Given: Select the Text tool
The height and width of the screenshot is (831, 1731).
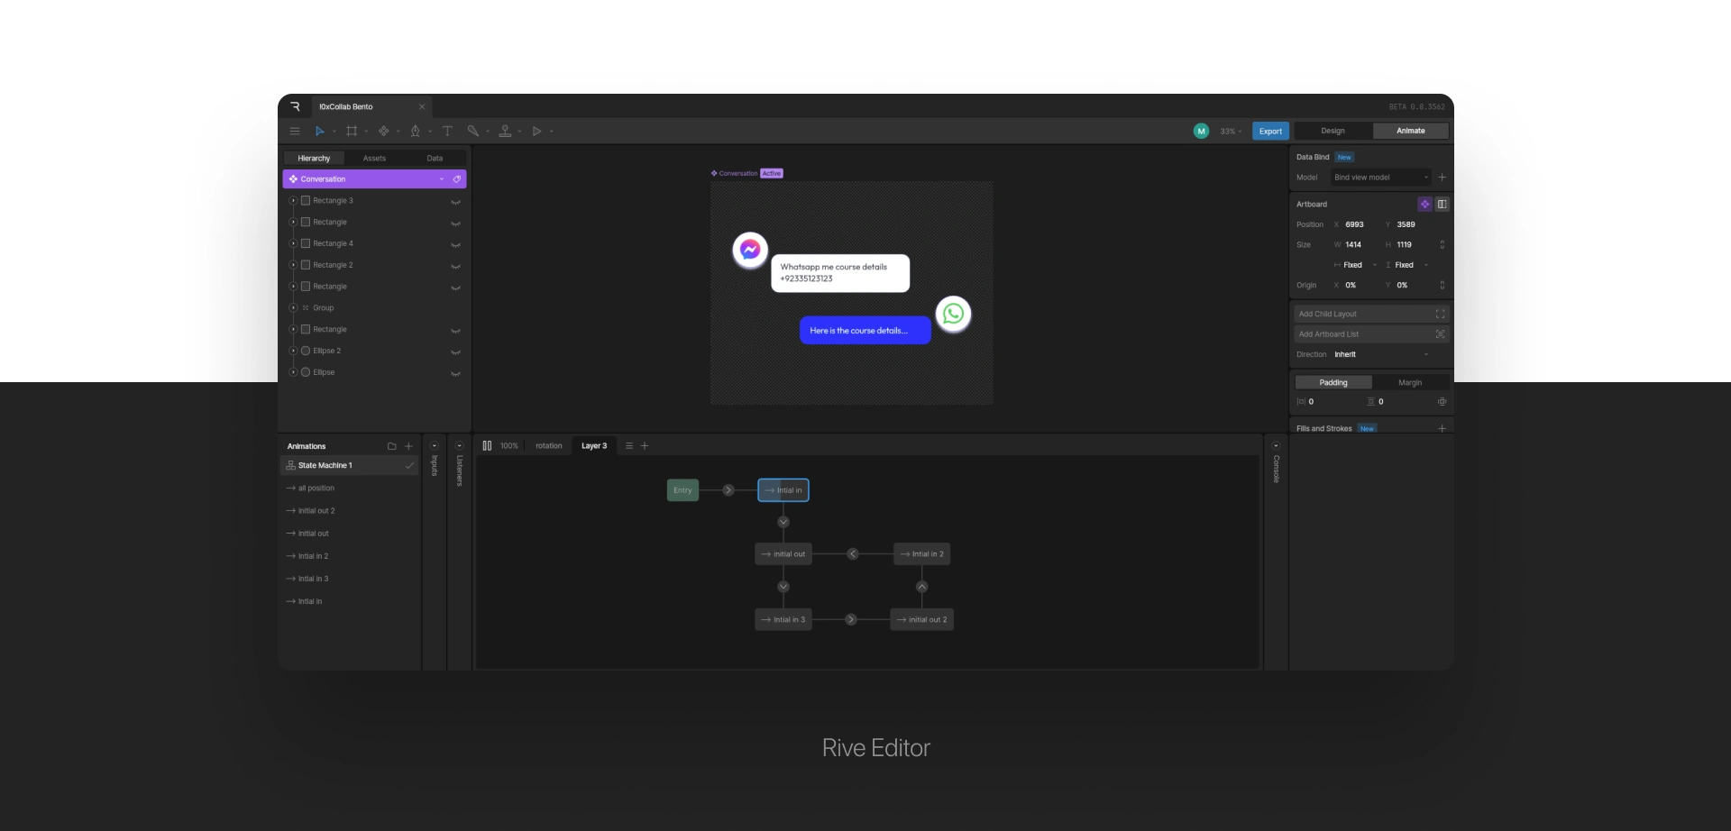Looking at the screenshot, I should coord(447,131).
